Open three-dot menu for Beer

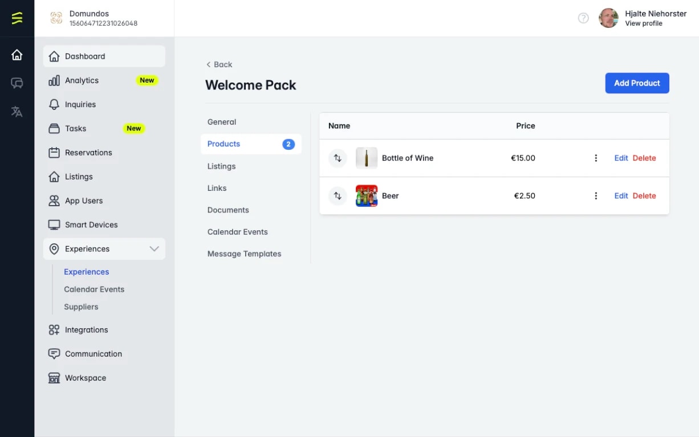click(x=596, y=195)
